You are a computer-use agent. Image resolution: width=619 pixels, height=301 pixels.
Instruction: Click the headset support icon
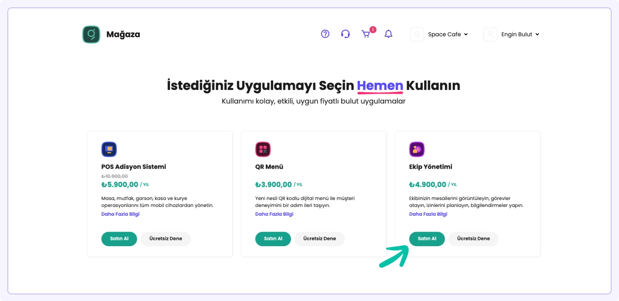[345, 34]
